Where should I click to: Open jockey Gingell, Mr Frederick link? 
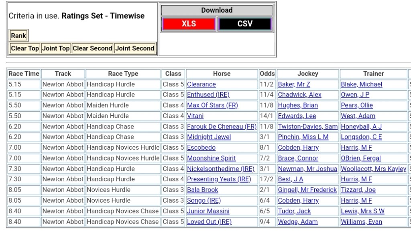(307, 190)
